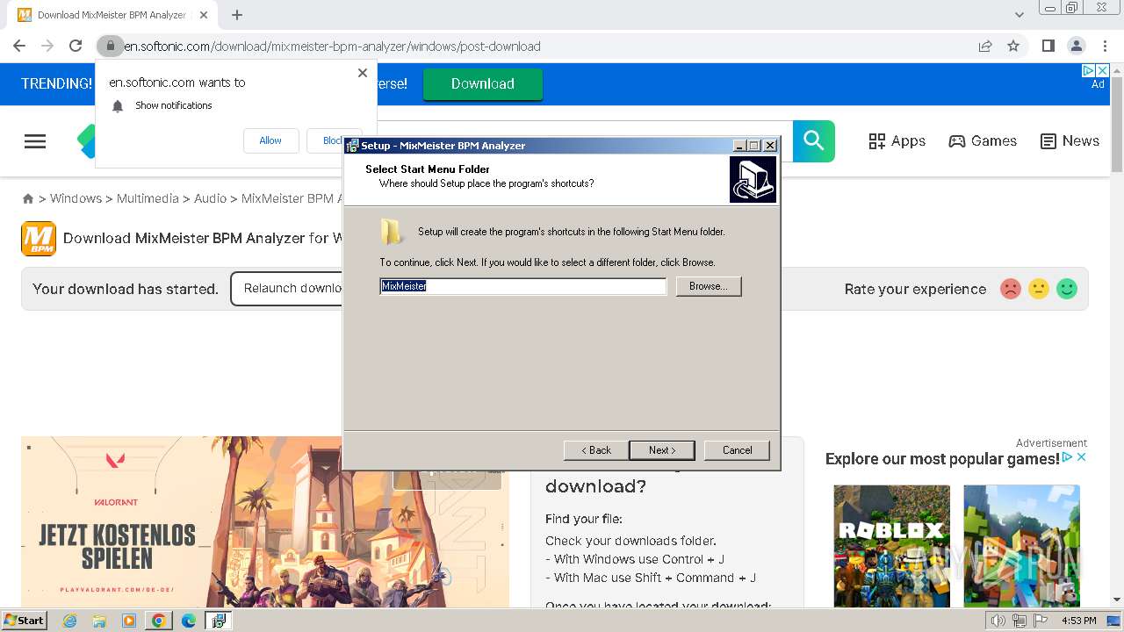Close the popular games advertisement
This screenshot has width=1124, height=632.
pyautogui.click(x=1082, y=457)
